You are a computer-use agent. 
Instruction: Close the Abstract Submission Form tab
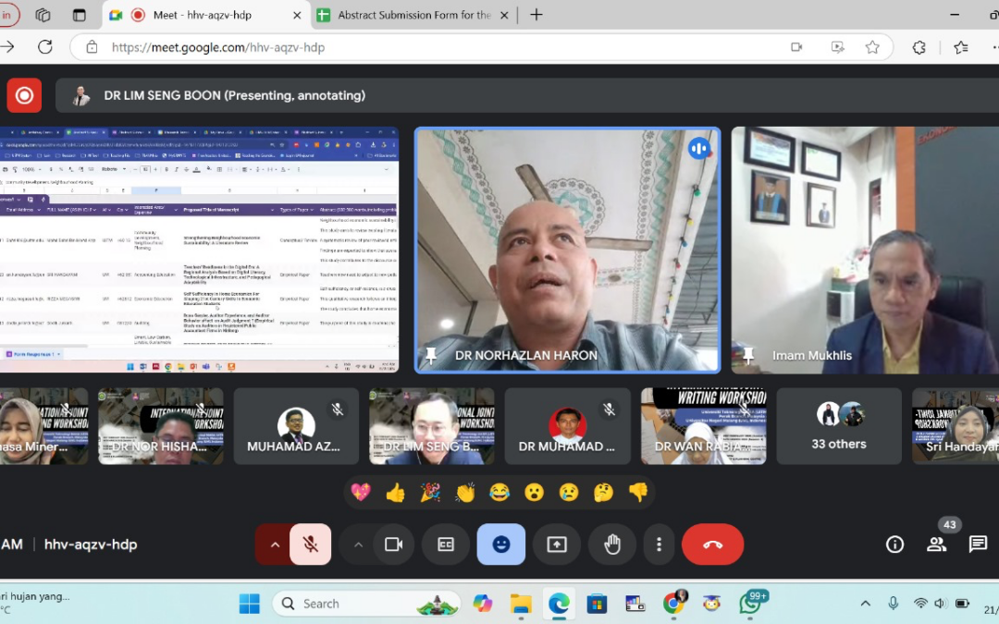tap(504, 16)
